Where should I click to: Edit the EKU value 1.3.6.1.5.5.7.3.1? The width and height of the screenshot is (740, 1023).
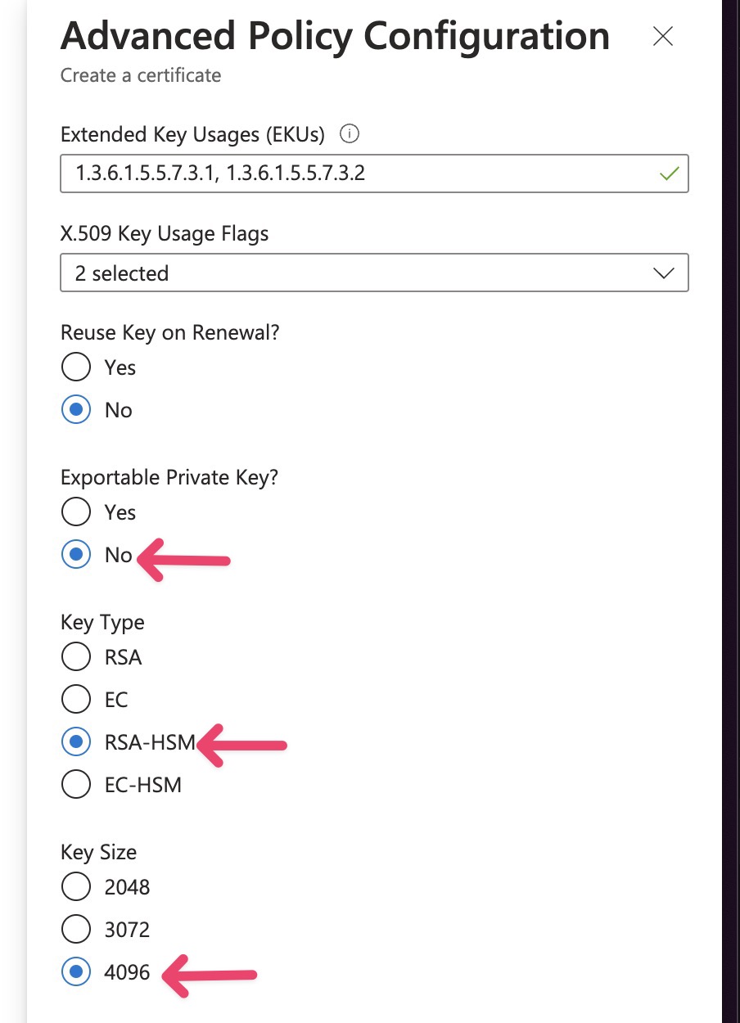[146, 173]
